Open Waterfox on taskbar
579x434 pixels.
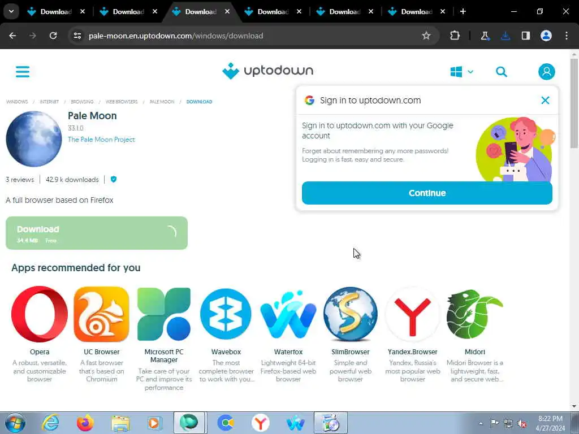click(x=295, y=423)
